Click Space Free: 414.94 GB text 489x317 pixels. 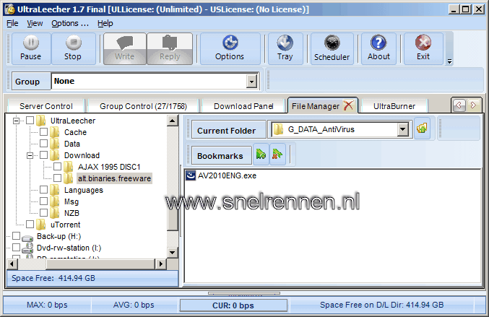pos(53,278)
